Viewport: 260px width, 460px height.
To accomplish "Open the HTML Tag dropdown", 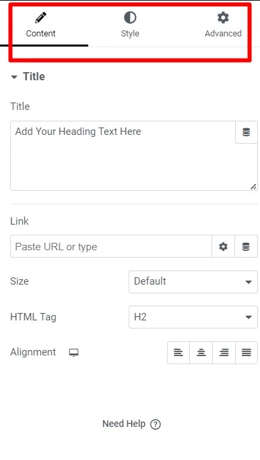I will point(193,317).
